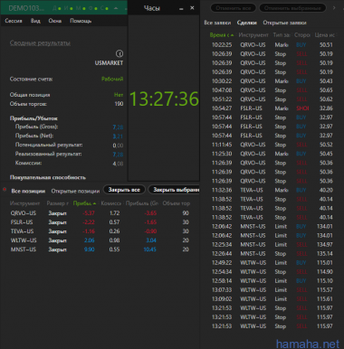Click the Закрыть все button
The image size is (344, 349).
click(124, 190)
